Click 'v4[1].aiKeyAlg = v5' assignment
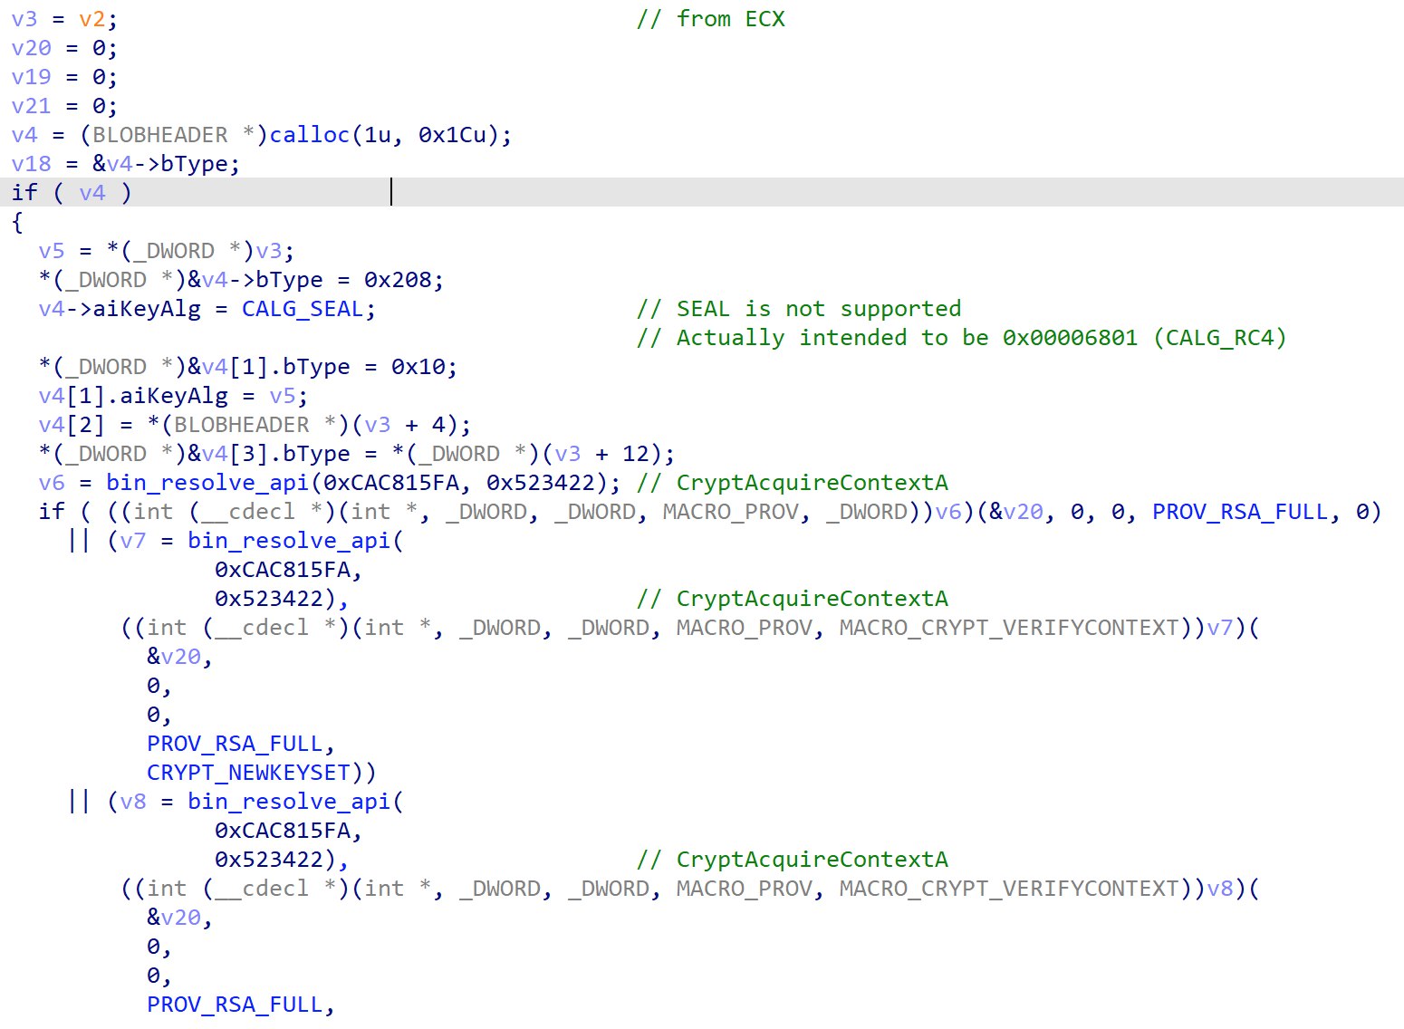 [x=173, y=396]
